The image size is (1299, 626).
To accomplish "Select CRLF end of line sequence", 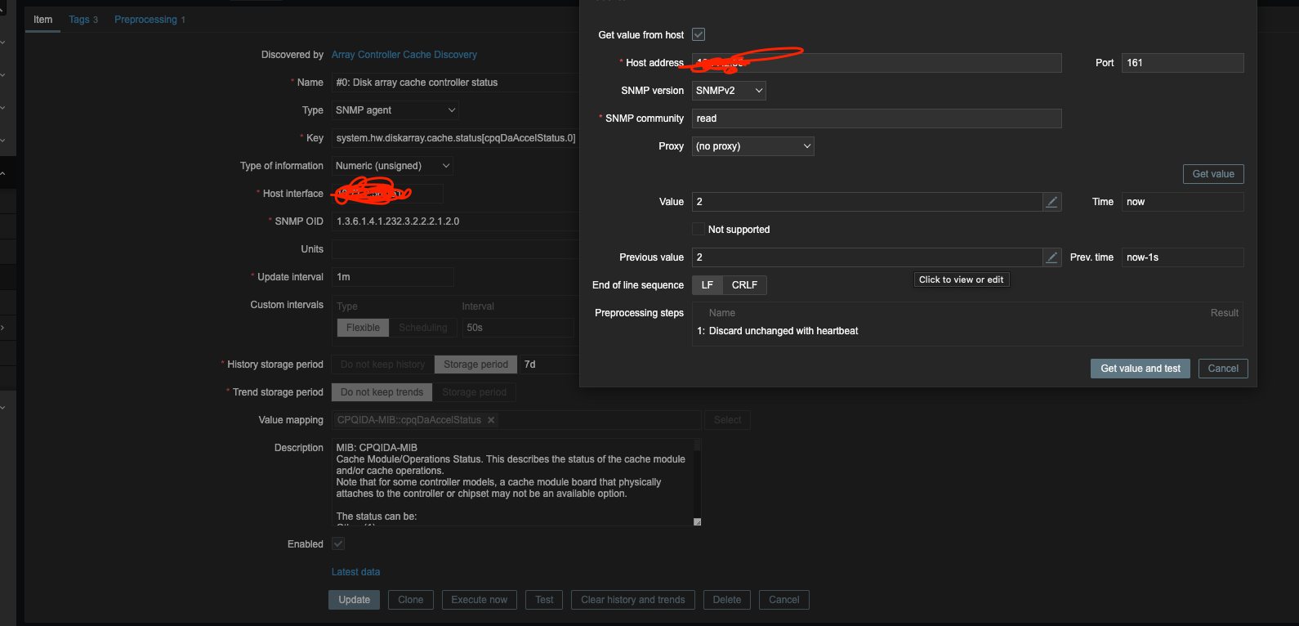I will (x=744, y=285).
